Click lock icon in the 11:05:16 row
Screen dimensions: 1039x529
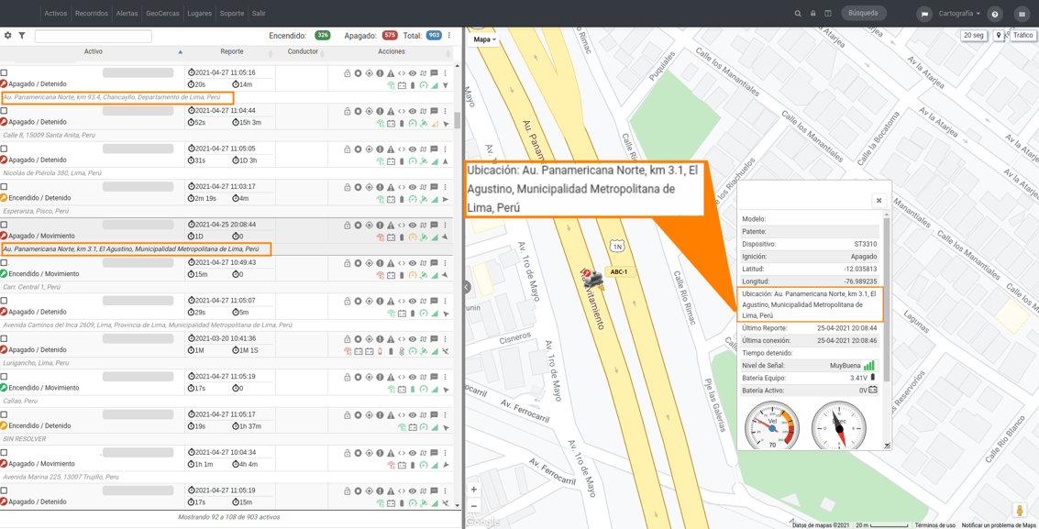[347, 73]
